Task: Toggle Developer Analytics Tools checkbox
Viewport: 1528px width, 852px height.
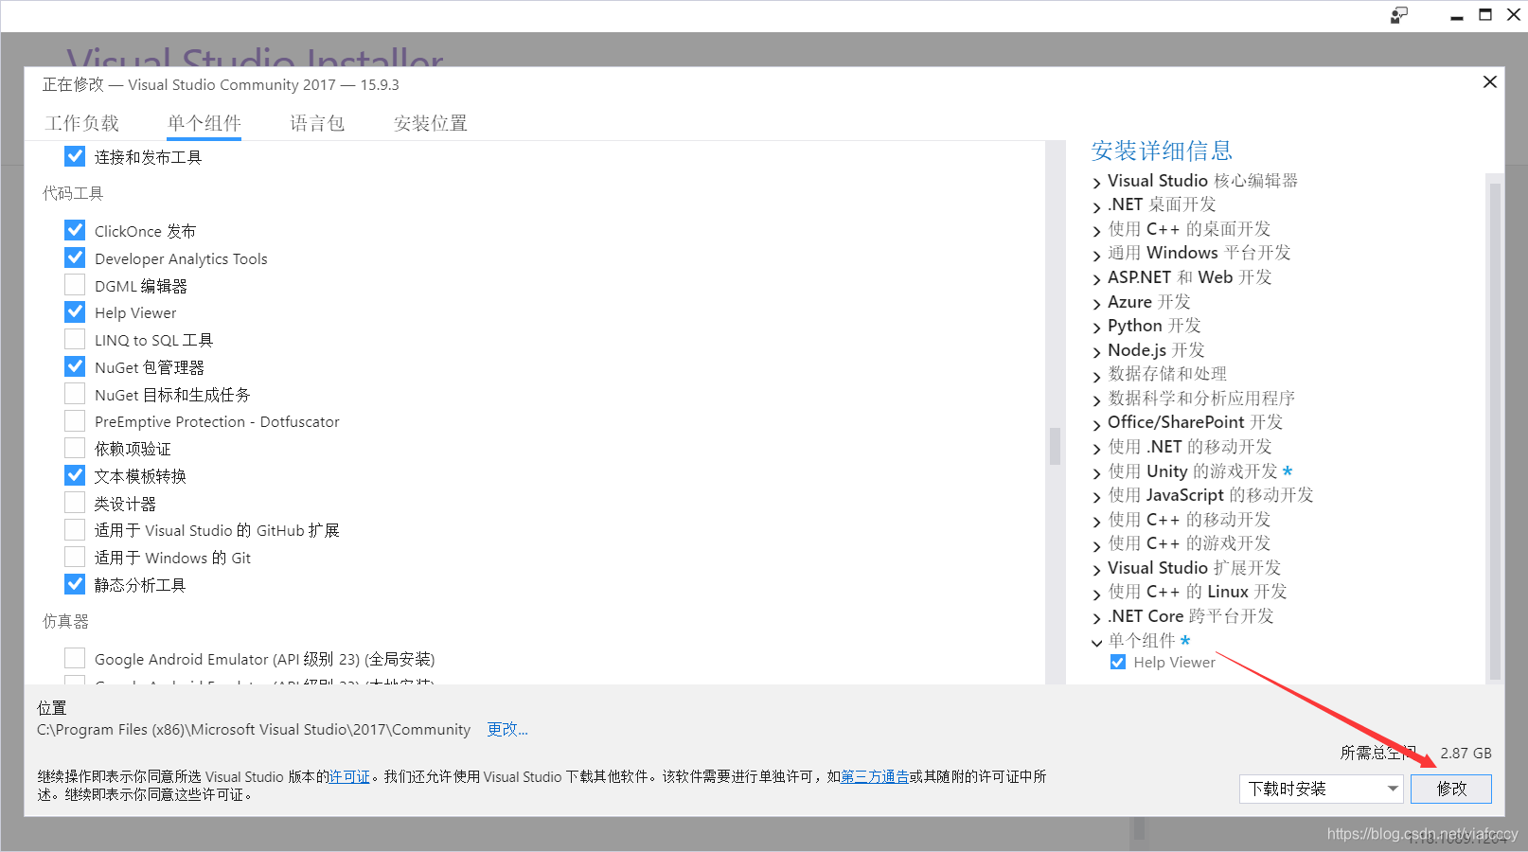Action: pos(75,257)
